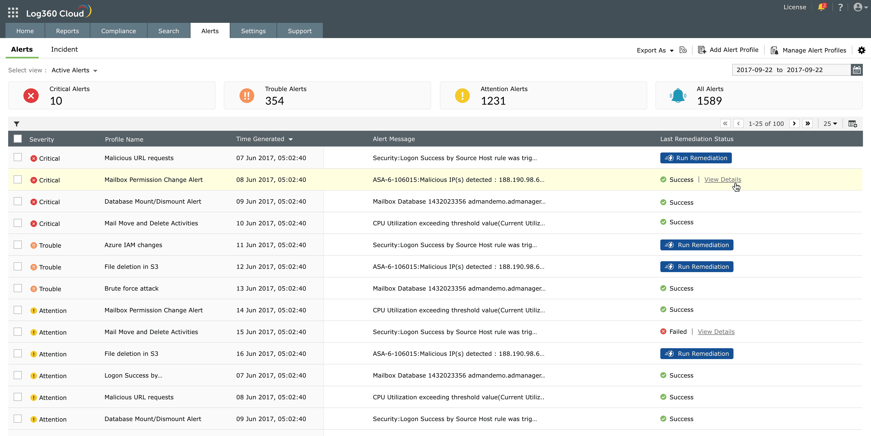
Task: Switch to the Reports tab
Action: tap(67, 31)
